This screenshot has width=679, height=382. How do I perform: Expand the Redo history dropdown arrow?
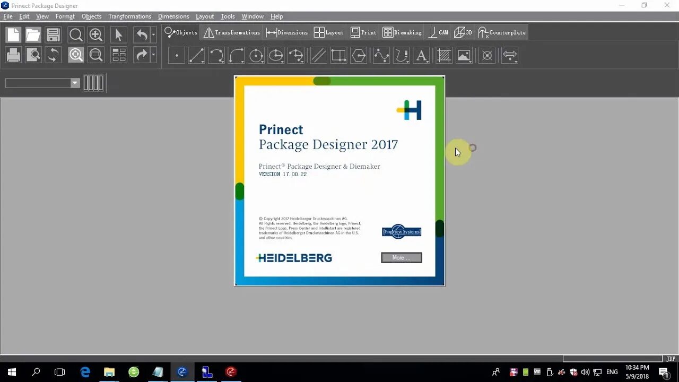click(x=152, y=55)
